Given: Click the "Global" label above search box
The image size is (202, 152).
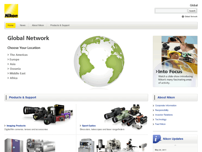Looking at the screenshot, I should (x=194, y=5).
